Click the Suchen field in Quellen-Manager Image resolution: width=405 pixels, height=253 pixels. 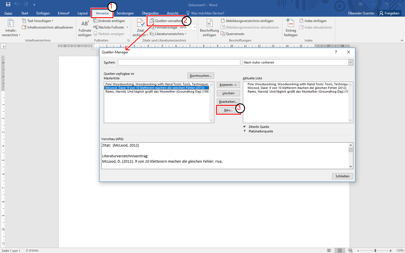coord(179,62)
